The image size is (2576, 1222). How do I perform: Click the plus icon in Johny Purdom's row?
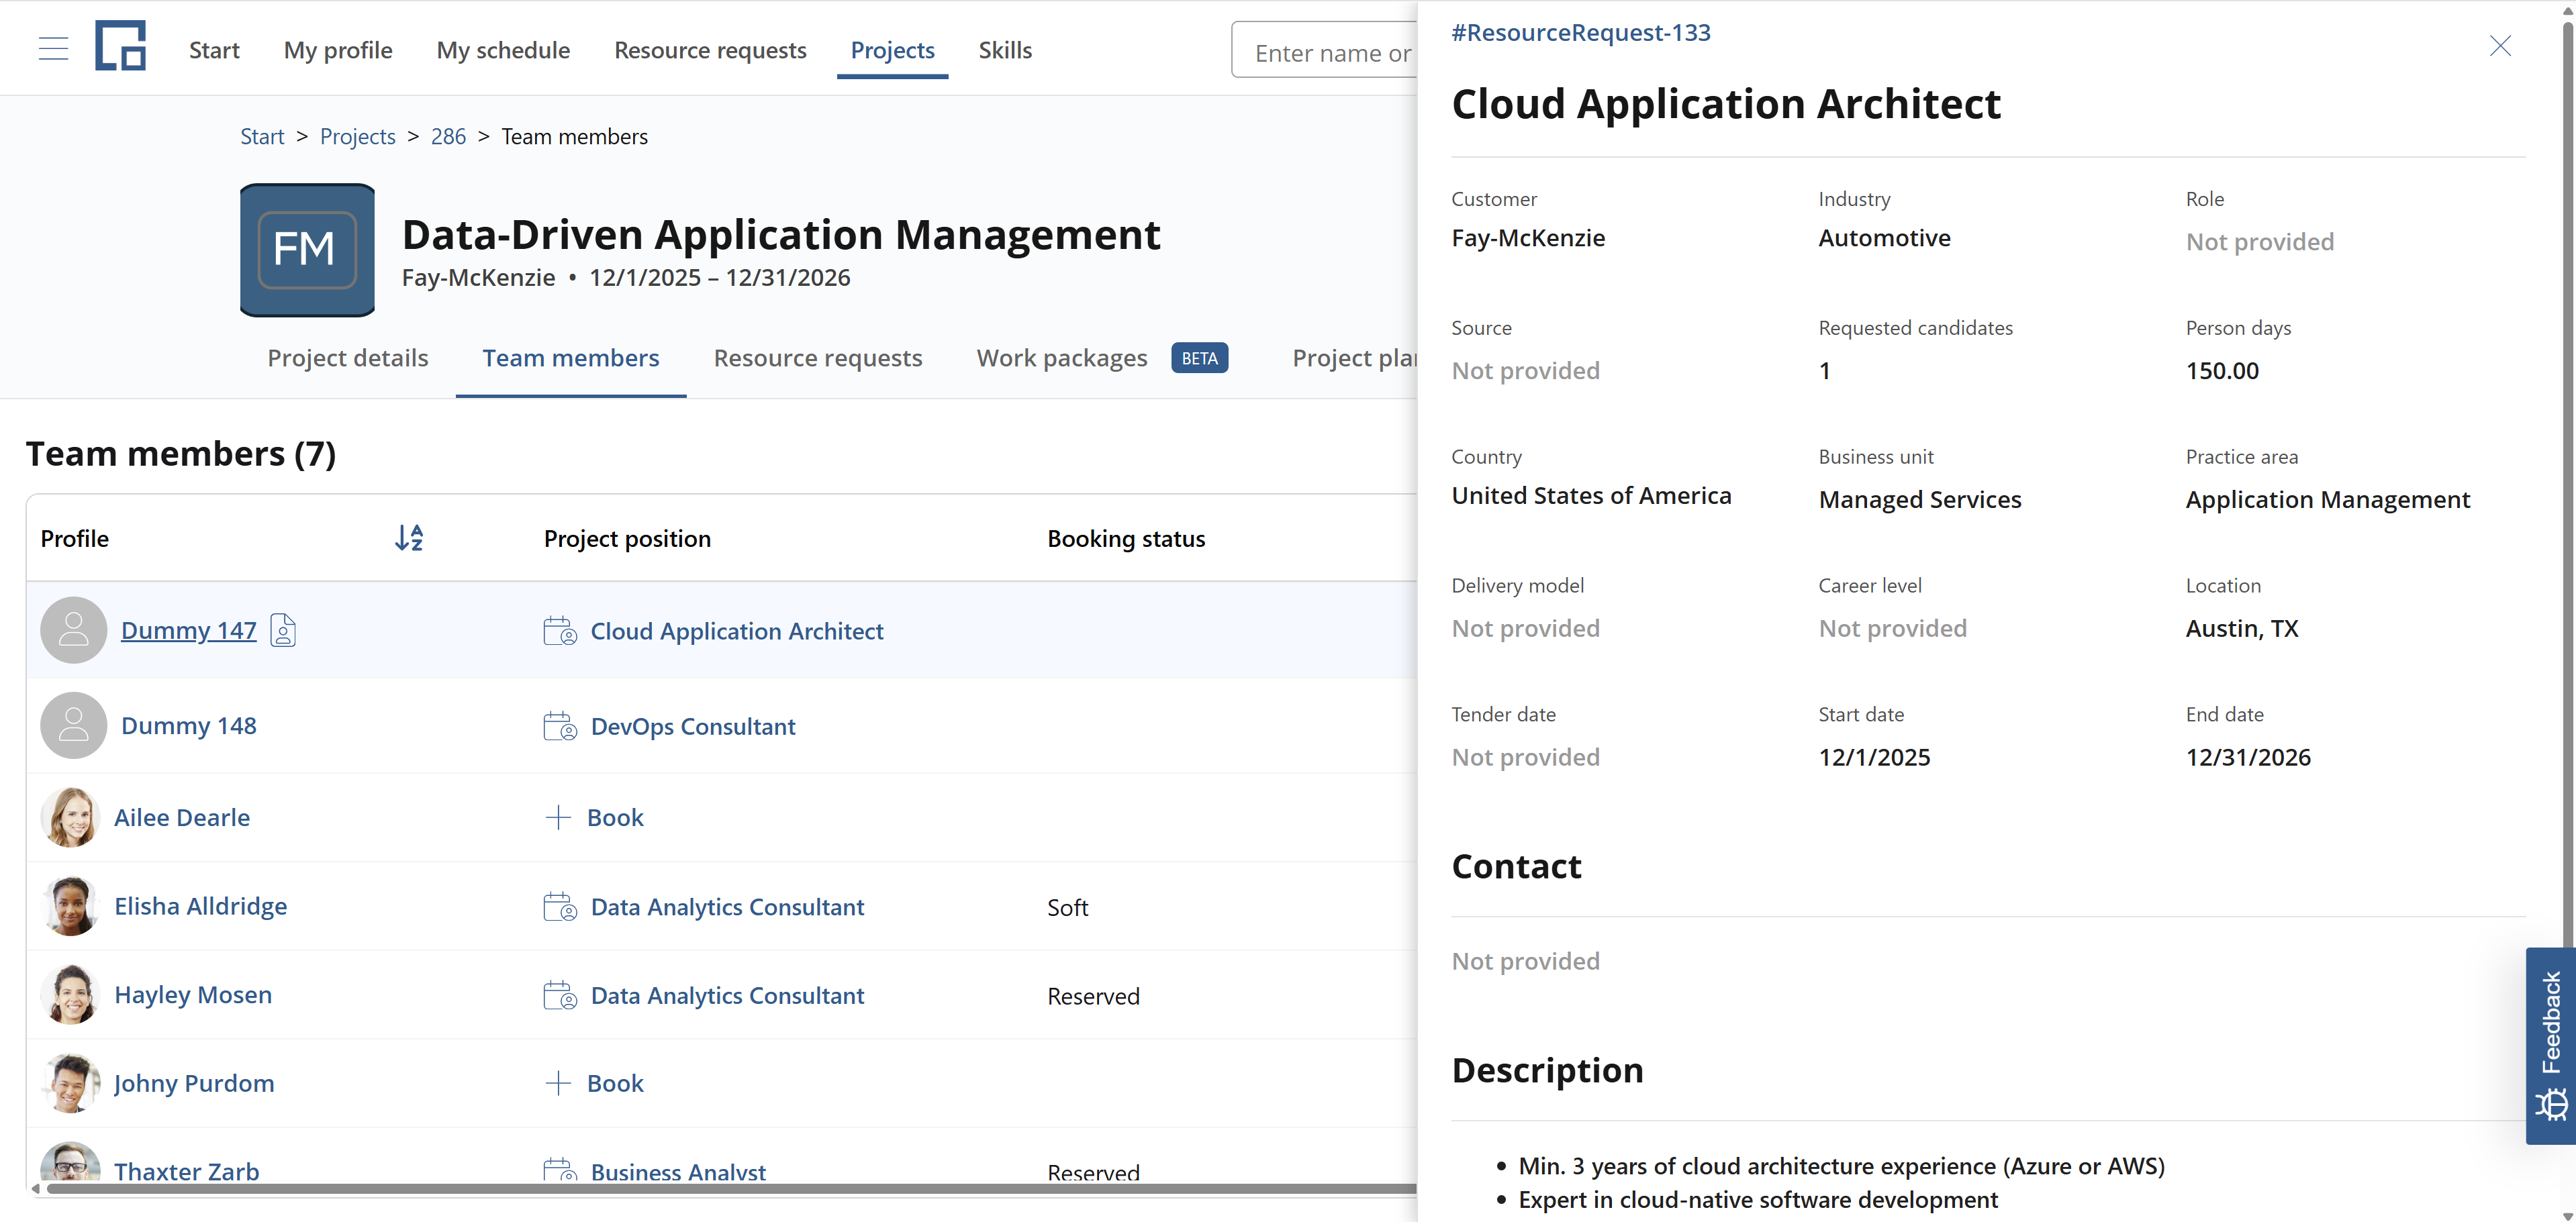point(558,1083)
